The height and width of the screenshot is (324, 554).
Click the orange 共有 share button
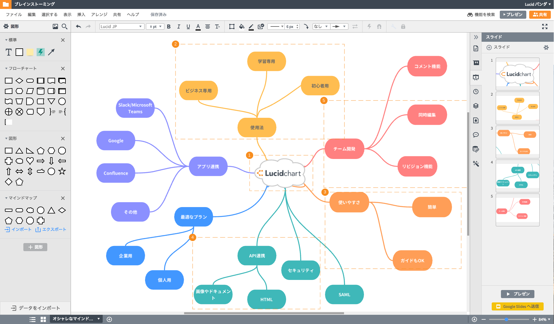coord(540,14)
